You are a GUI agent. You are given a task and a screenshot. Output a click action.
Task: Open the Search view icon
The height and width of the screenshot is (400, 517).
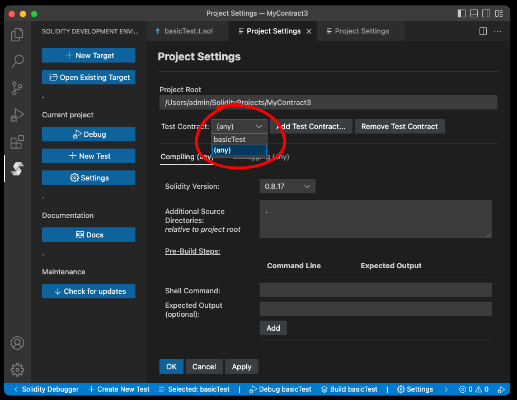coord(17,61)
